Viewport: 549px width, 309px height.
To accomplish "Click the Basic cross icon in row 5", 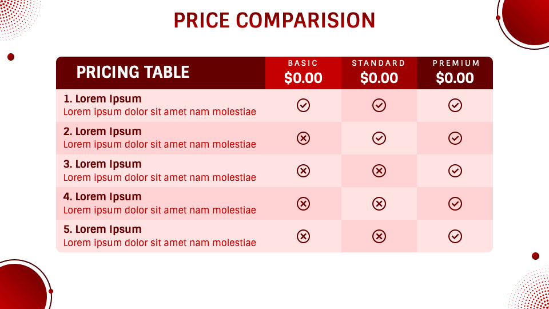I will coord(304,236).
